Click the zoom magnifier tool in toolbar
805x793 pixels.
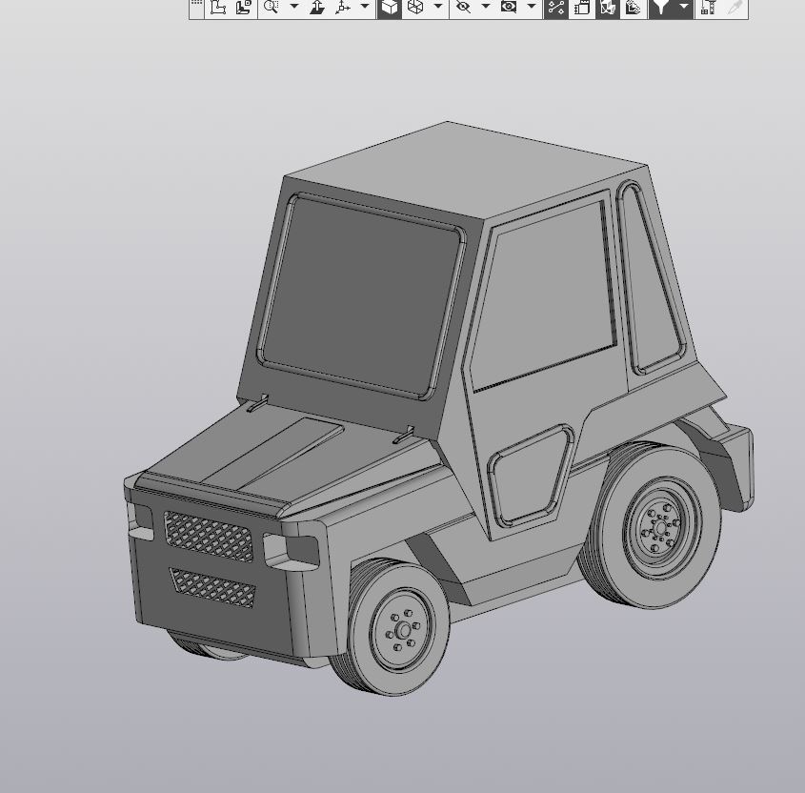pos(272,8)
